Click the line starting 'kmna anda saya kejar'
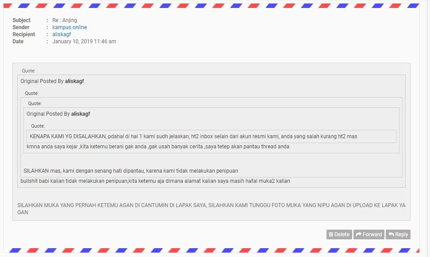The height and width of the screenshot is (257, 430). [158, 147]
